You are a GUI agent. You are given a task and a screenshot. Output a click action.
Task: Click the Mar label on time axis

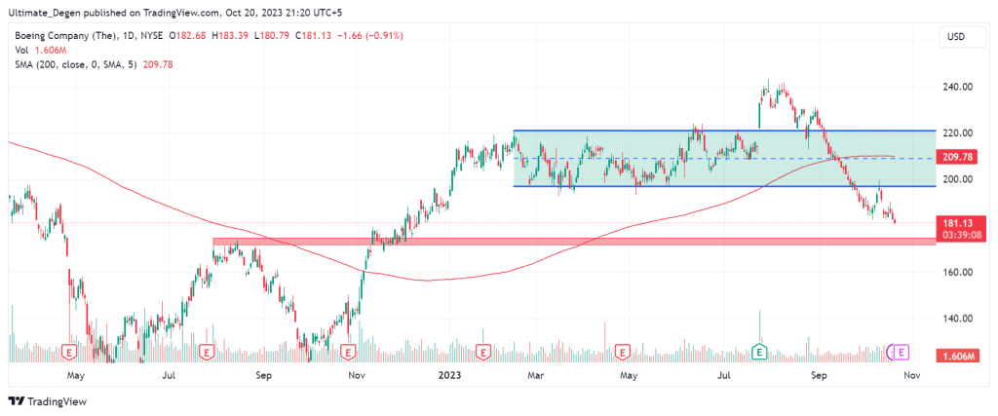point(536,376)
